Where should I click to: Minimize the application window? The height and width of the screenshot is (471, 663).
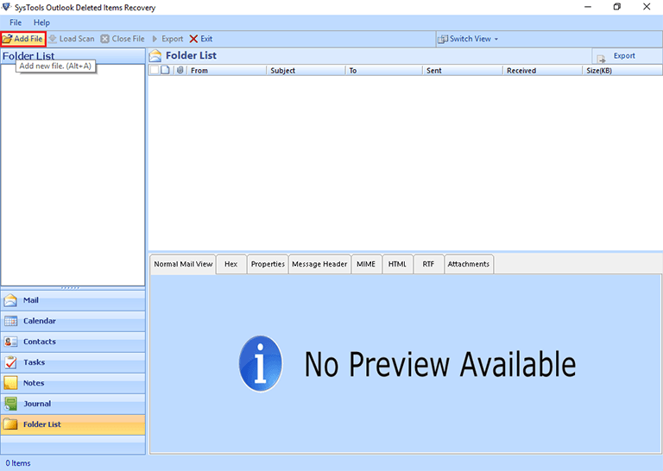coord(588,7)
